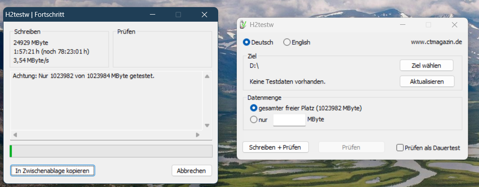This screenshot has width=479, height=187.
Task: Close the main H2testw settings window
Action: pos(454,25)
